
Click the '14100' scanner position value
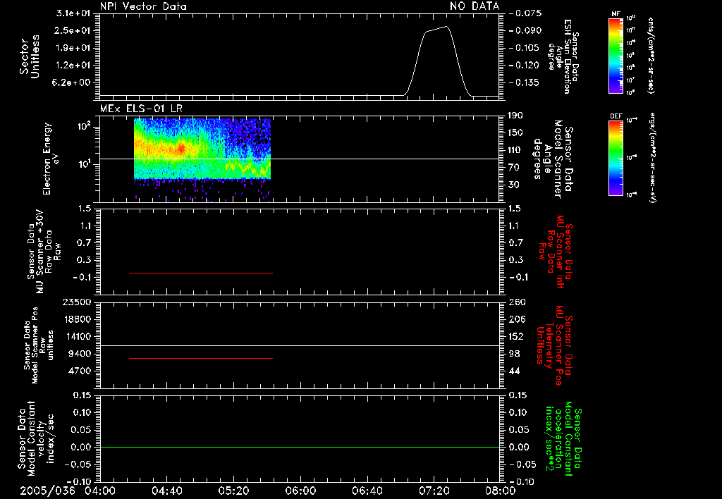[76, 336]
